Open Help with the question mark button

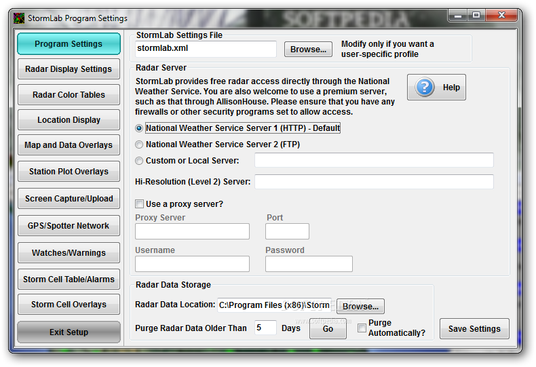tap(436, 87)
